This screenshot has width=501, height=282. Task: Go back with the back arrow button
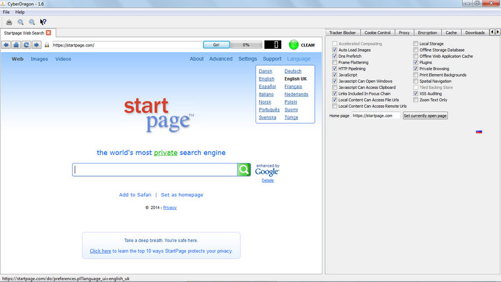click(x=6, y=44)
